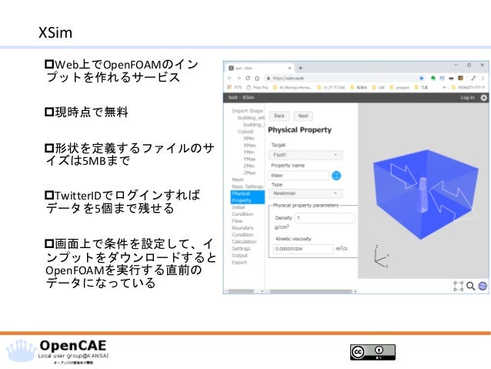Open the Chrome three-dot menu

[483, 78]
